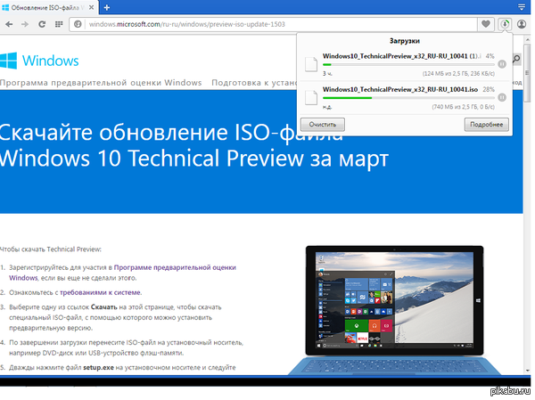The height and width of the screenshot is (400, 535).
Task: Click the Windows wordmark text
Action: (x=51, y=61)
